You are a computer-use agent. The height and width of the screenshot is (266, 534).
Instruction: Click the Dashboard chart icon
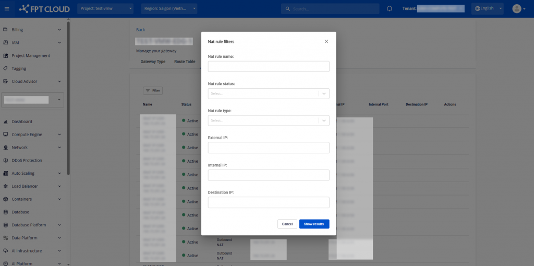pos(5,122)
